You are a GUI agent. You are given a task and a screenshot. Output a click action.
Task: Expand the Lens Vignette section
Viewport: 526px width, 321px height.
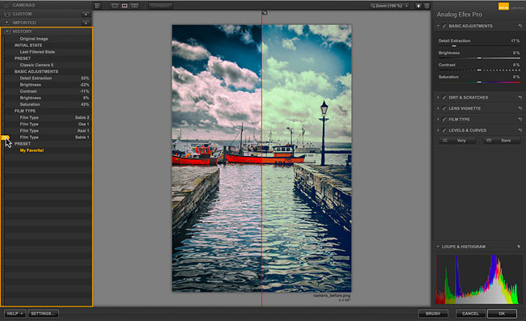438,108
